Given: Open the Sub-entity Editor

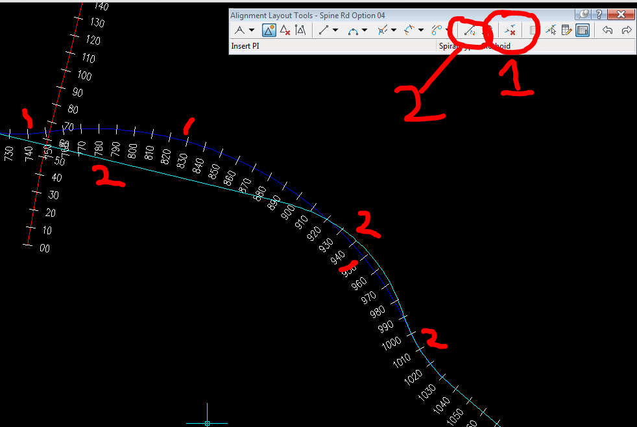Looking at the screenshot, I should (565, 30).
